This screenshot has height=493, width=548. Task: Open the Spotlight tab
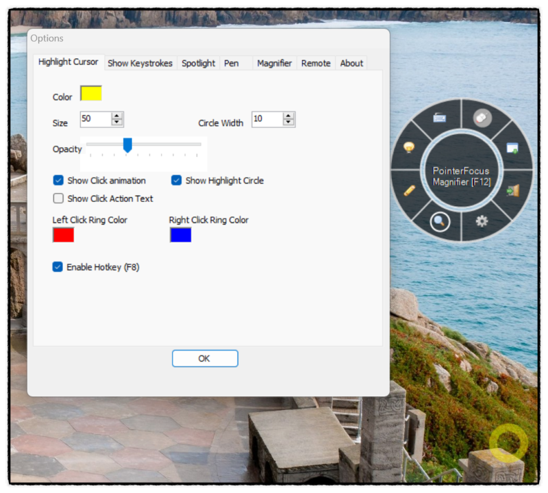(x=199, y=63)
